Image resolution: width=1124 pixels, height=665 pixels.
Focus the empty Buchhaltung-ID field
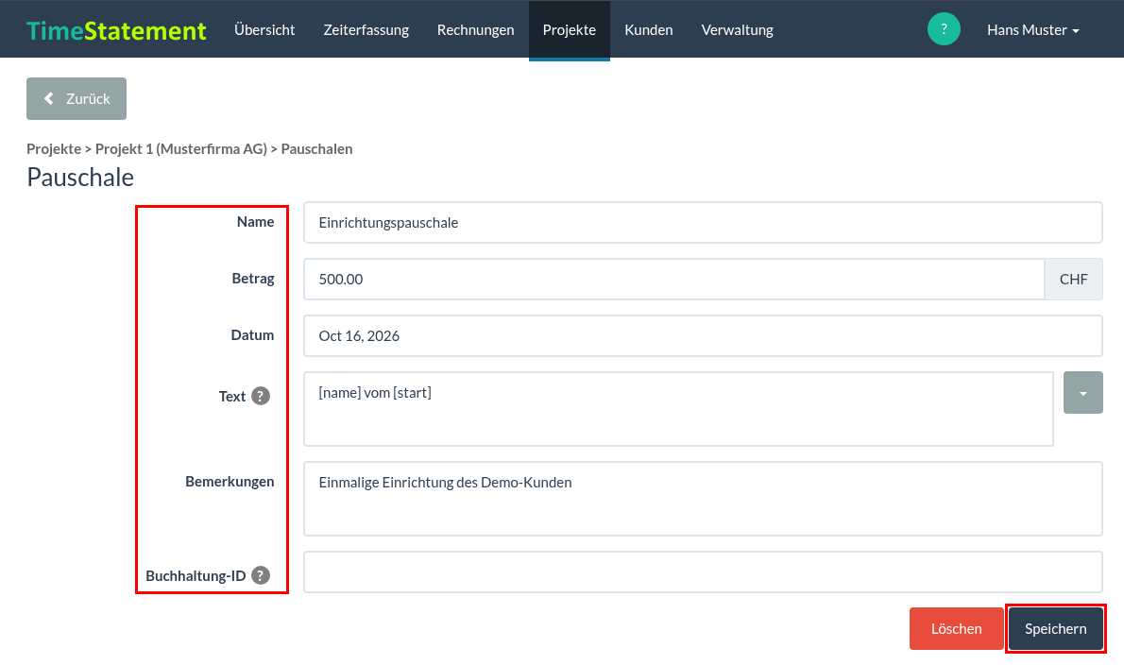(703, 571)
